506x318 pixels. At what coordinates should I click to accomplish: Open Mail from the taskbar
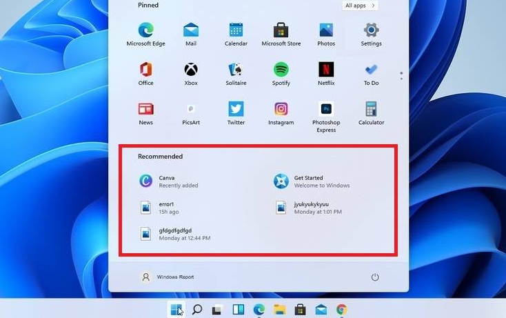(321, 310)
